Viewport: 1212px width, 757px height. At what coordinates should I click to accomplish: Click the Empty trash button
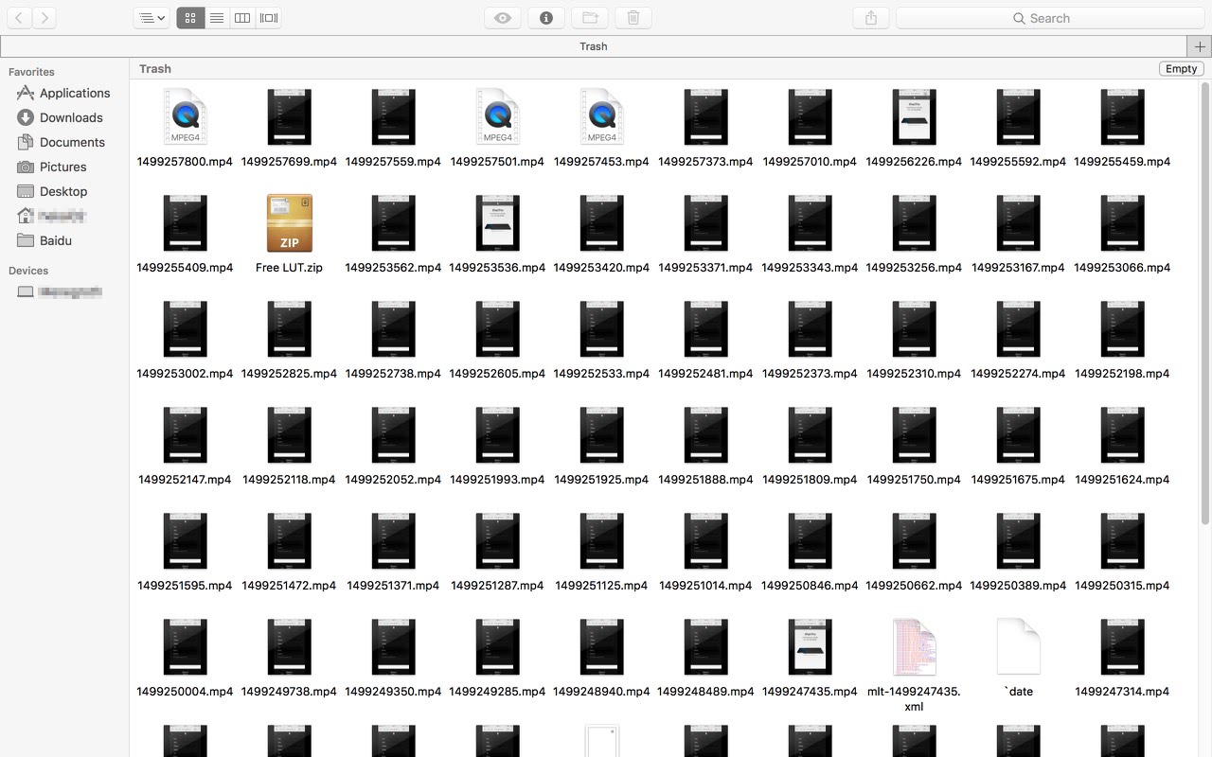(1181, 68)
